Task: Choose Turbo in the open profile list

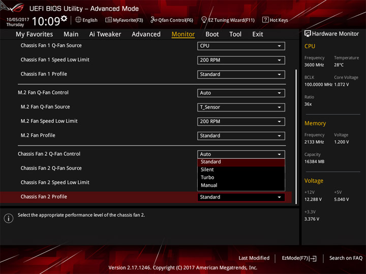Action: 241,178
